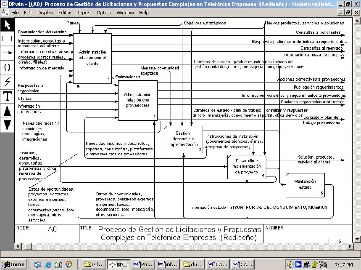Click the 'Objetivos estratégicos' label
The height and width of the screenshot is (270, 361).
click(205, 23)
